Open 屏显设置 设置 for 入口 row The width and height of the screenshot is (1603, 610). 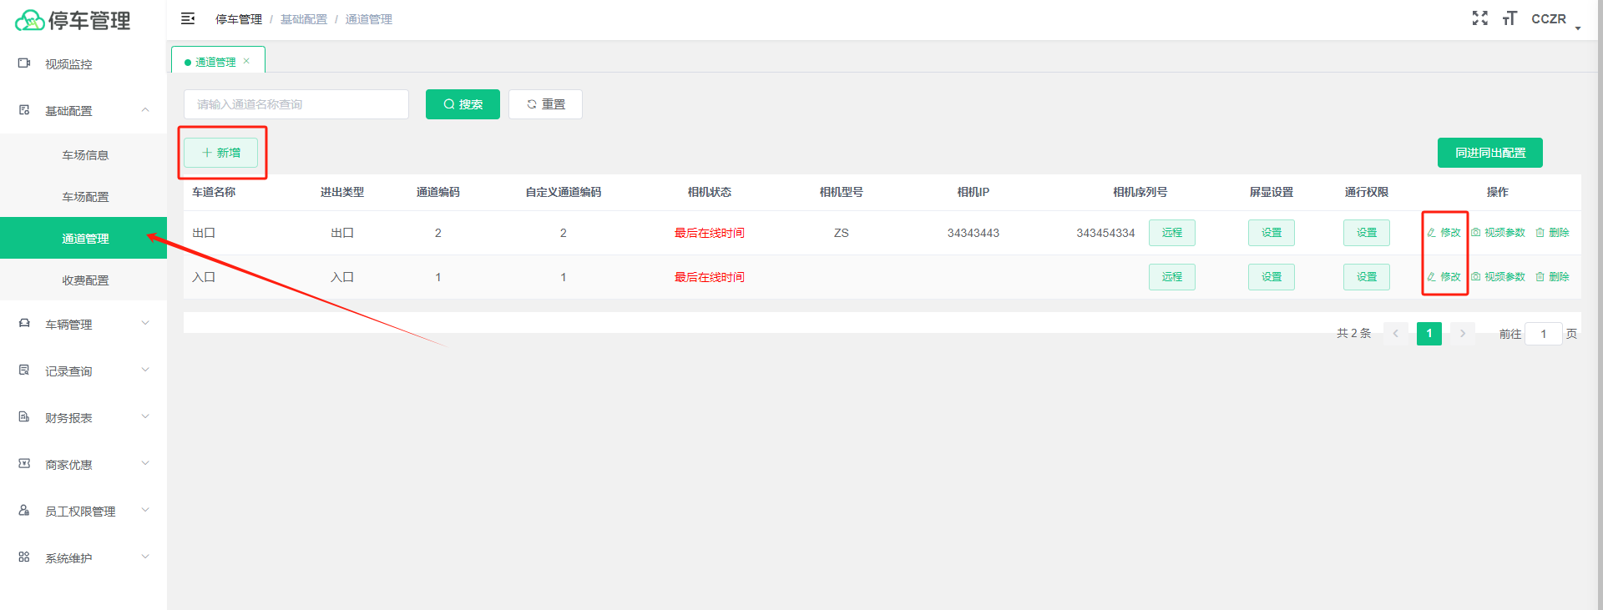1271,277
